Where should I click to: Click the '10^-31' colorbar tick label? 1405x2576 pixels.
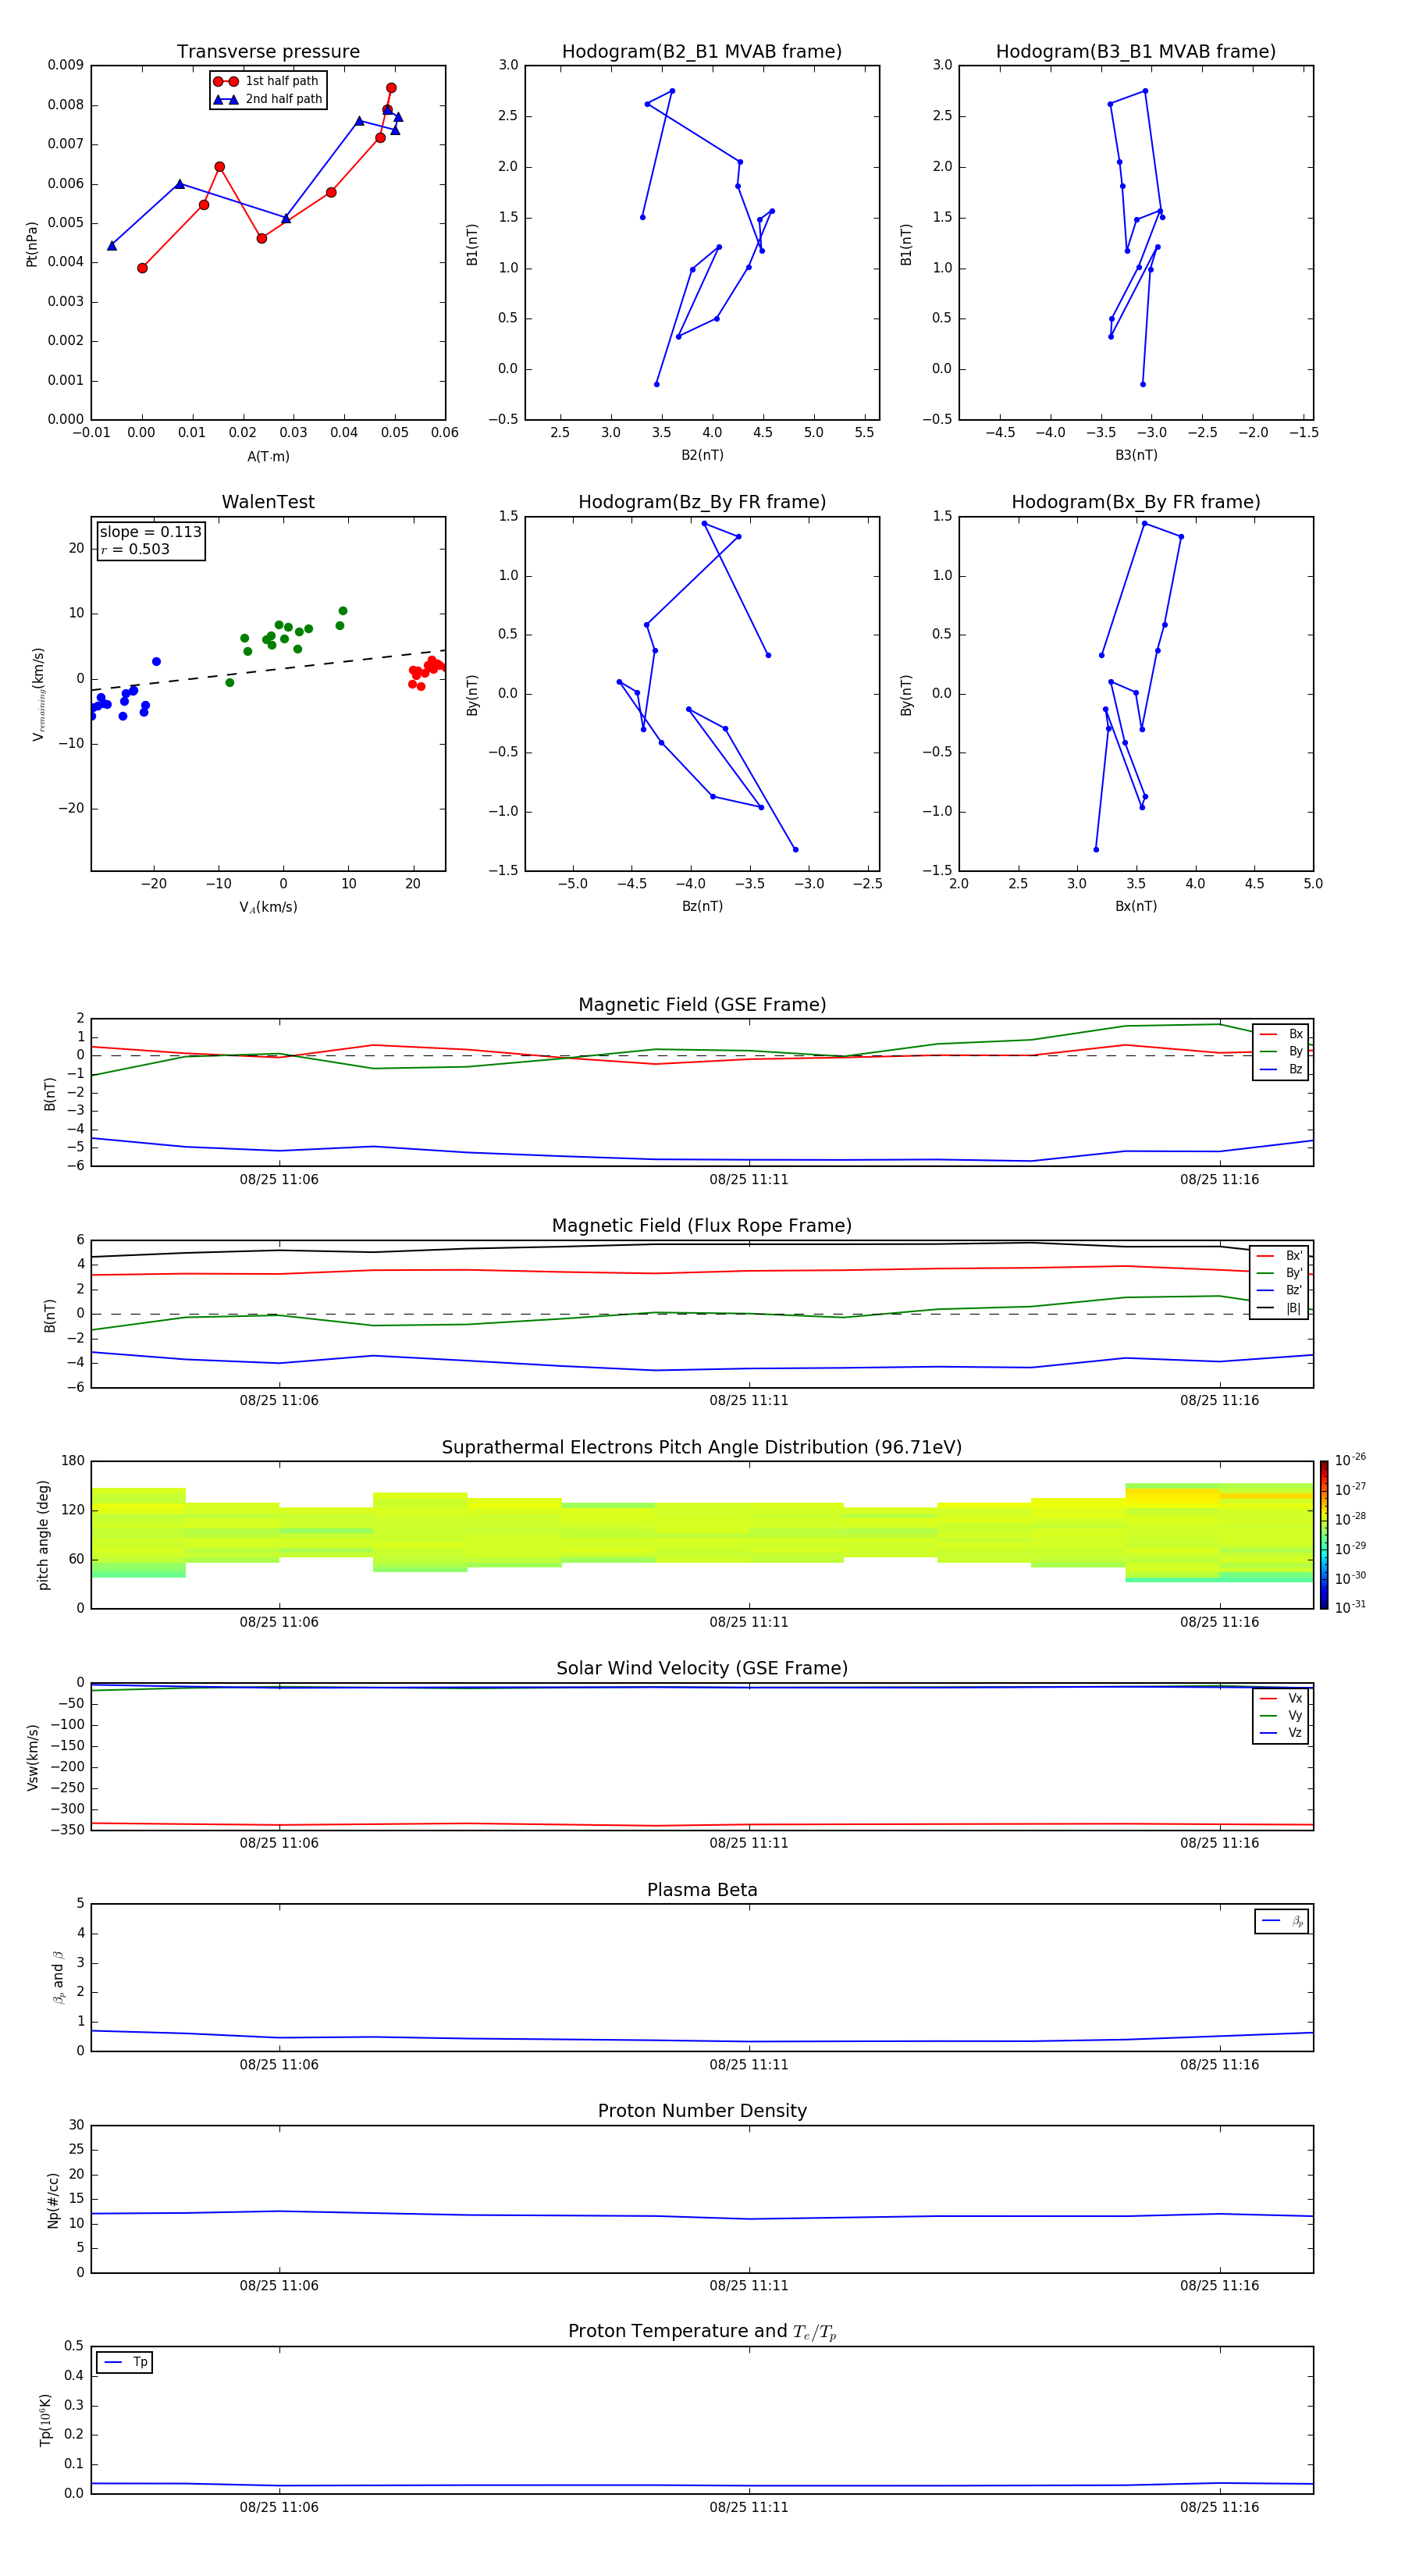click(1350, 1607)
